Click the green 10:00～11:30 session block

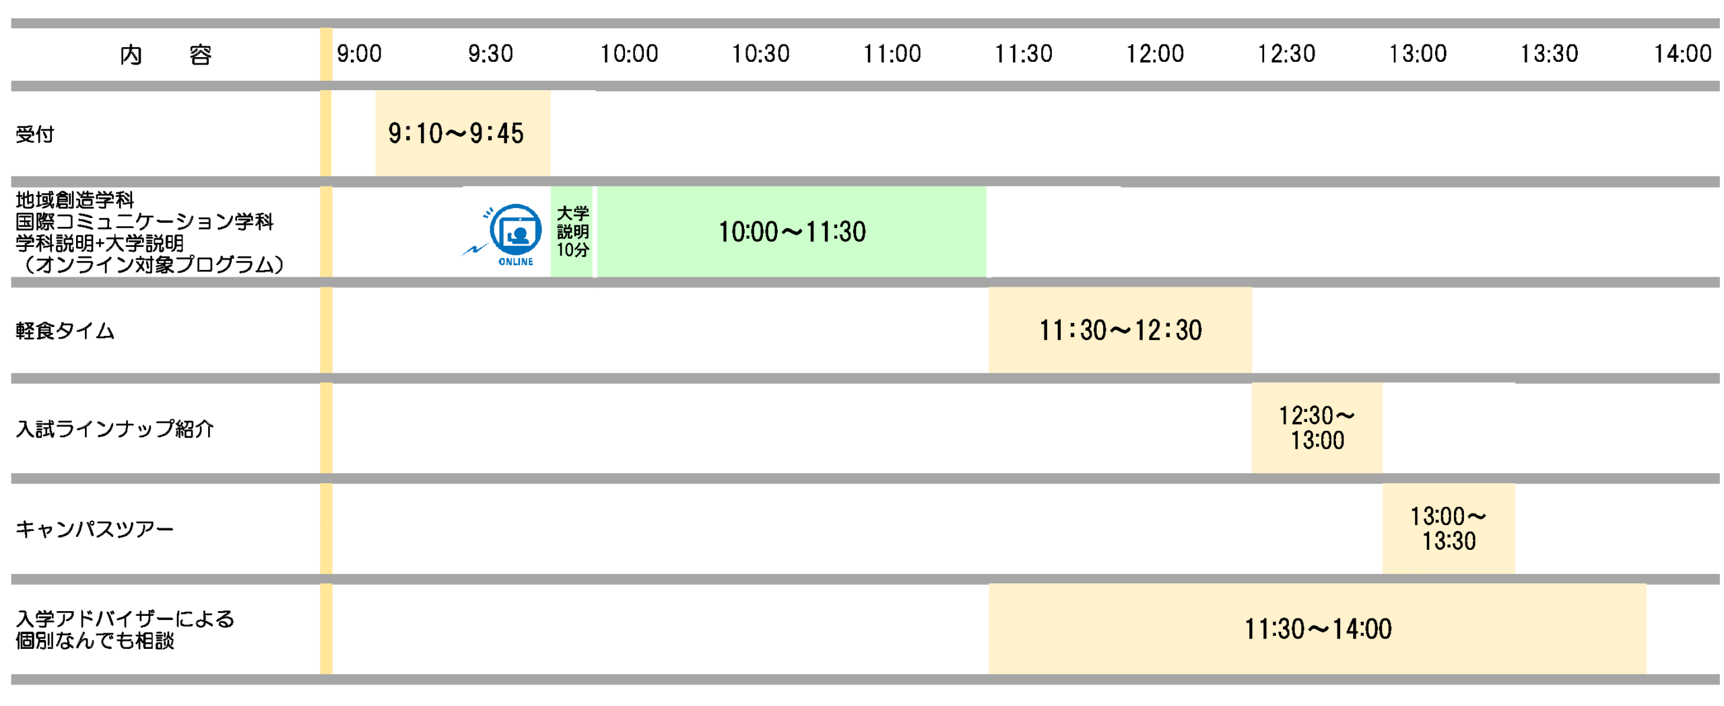[x=791, y=232]
